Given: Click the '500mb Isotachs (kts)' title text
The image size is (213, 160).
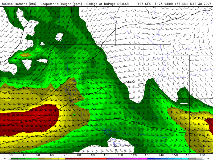Looking at the screenshot, I should tap(19, 4).
